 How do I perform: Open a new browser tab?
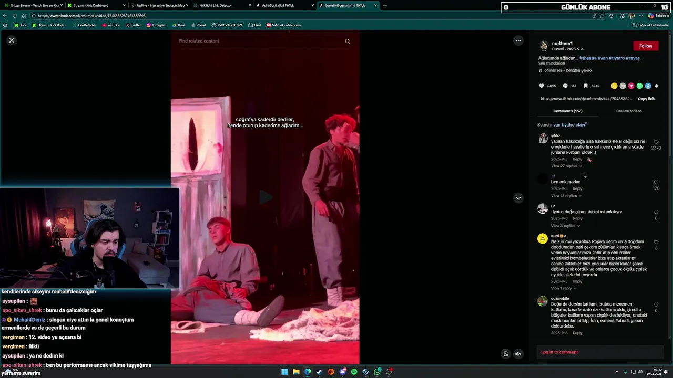[385, 5]
